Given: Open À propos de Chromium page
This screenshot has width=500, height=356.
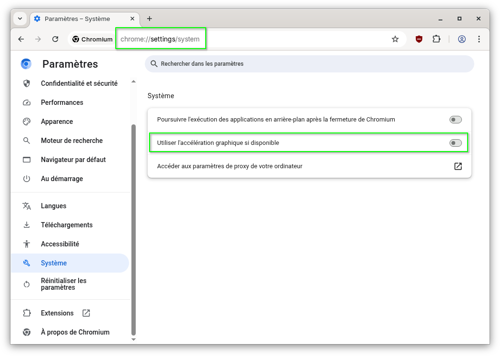Looking at the screenshot, I should coord(75,332).
